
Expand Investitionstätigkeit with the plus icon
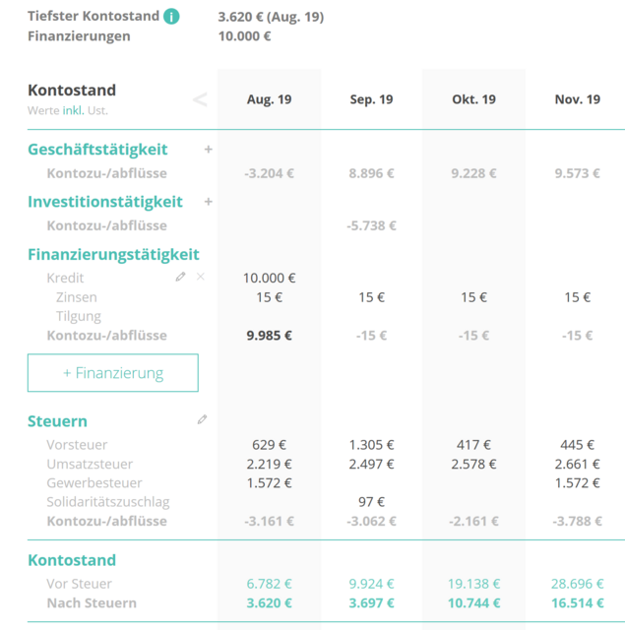208,202
